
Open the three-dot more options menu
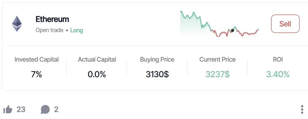pyautogui.click(x=302, y=110)
